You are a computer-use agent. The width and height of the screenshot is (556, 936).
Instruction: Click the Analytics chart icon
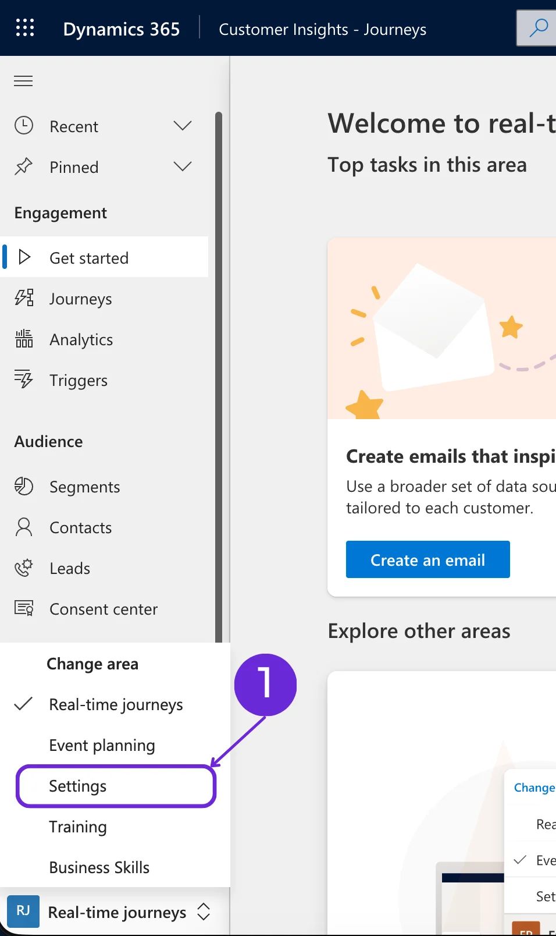click(x=24, y=339)
